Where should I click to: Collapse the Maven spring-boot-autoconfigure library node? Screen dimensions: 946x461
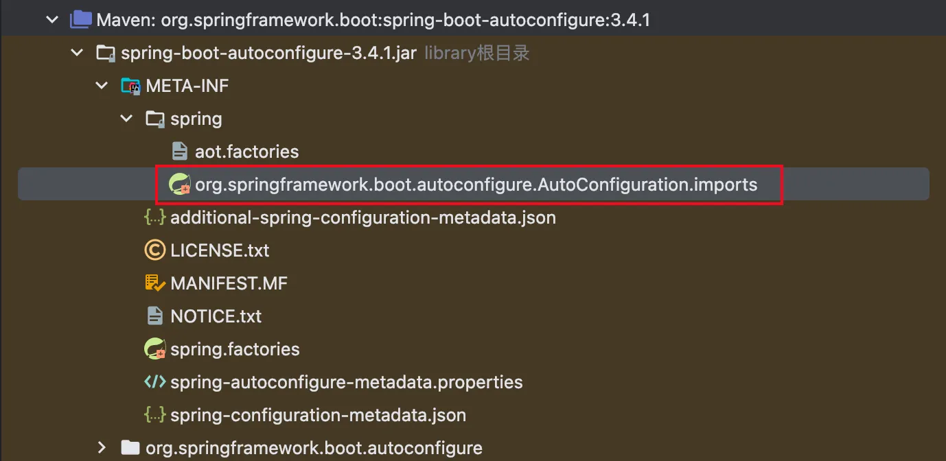click(51, 19)
